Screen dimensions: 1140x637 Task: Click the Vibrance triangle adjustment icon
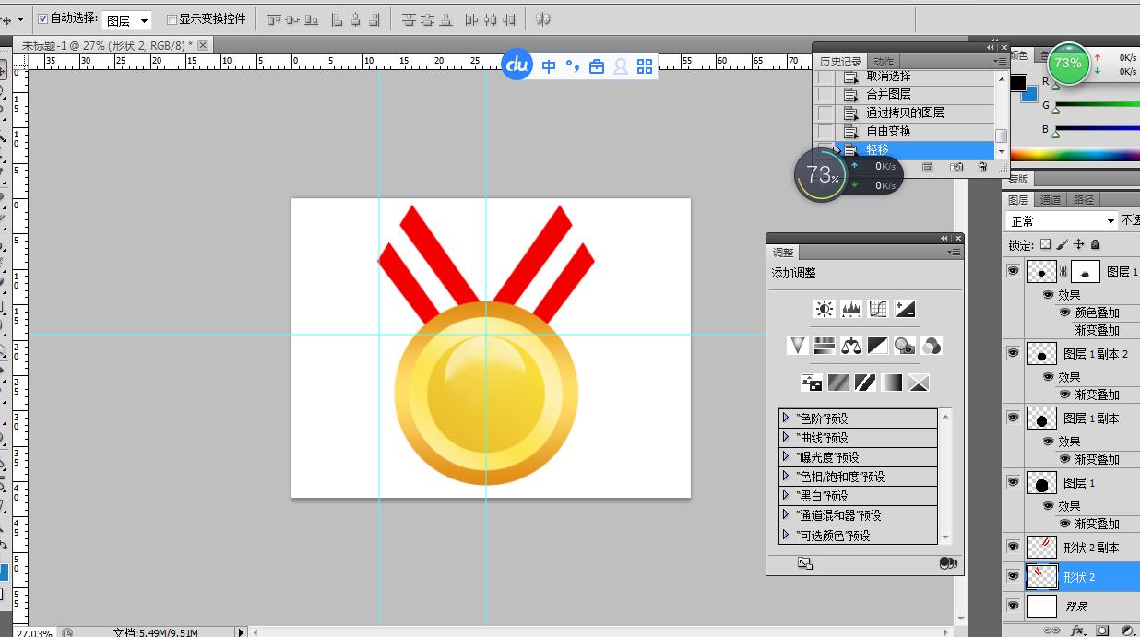(798, 347)
